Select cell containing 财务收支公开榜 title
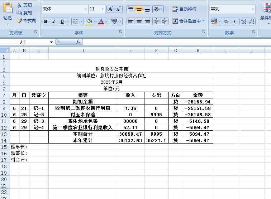Viewport: 271px width, 199px height. [111, 69]
